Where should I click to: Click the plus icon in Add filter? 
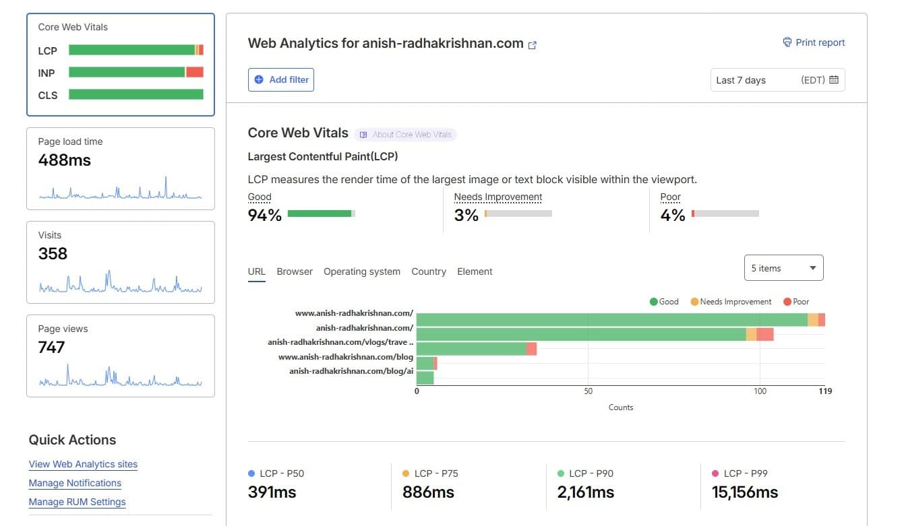259,79
